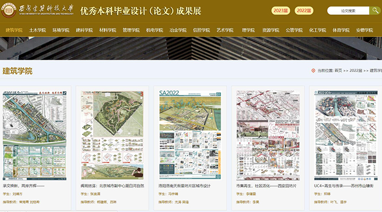Image resolution: width=382 pixels, height=212 pixels.
Task: Click the 洛阳洛南天街里坊片区城市设计 title link
Action: (185, 186)
